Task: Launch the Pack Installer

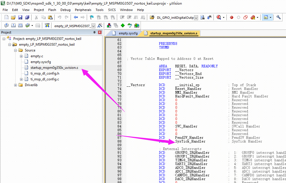Action: (x=137, y=25)
